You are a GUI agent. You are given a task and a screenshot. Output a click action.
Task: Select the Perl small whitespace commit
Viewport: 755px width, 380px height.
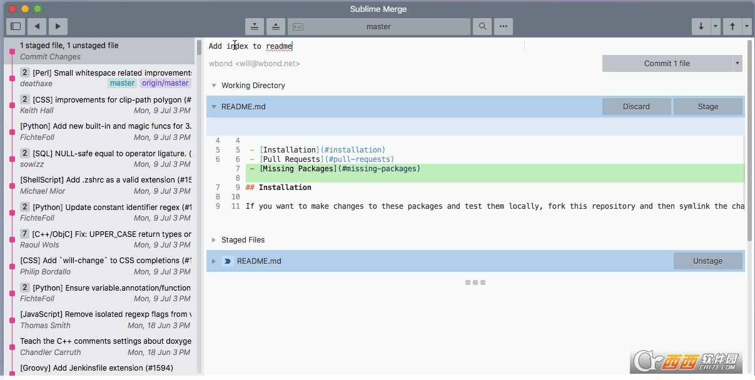[x=100, y=77]
